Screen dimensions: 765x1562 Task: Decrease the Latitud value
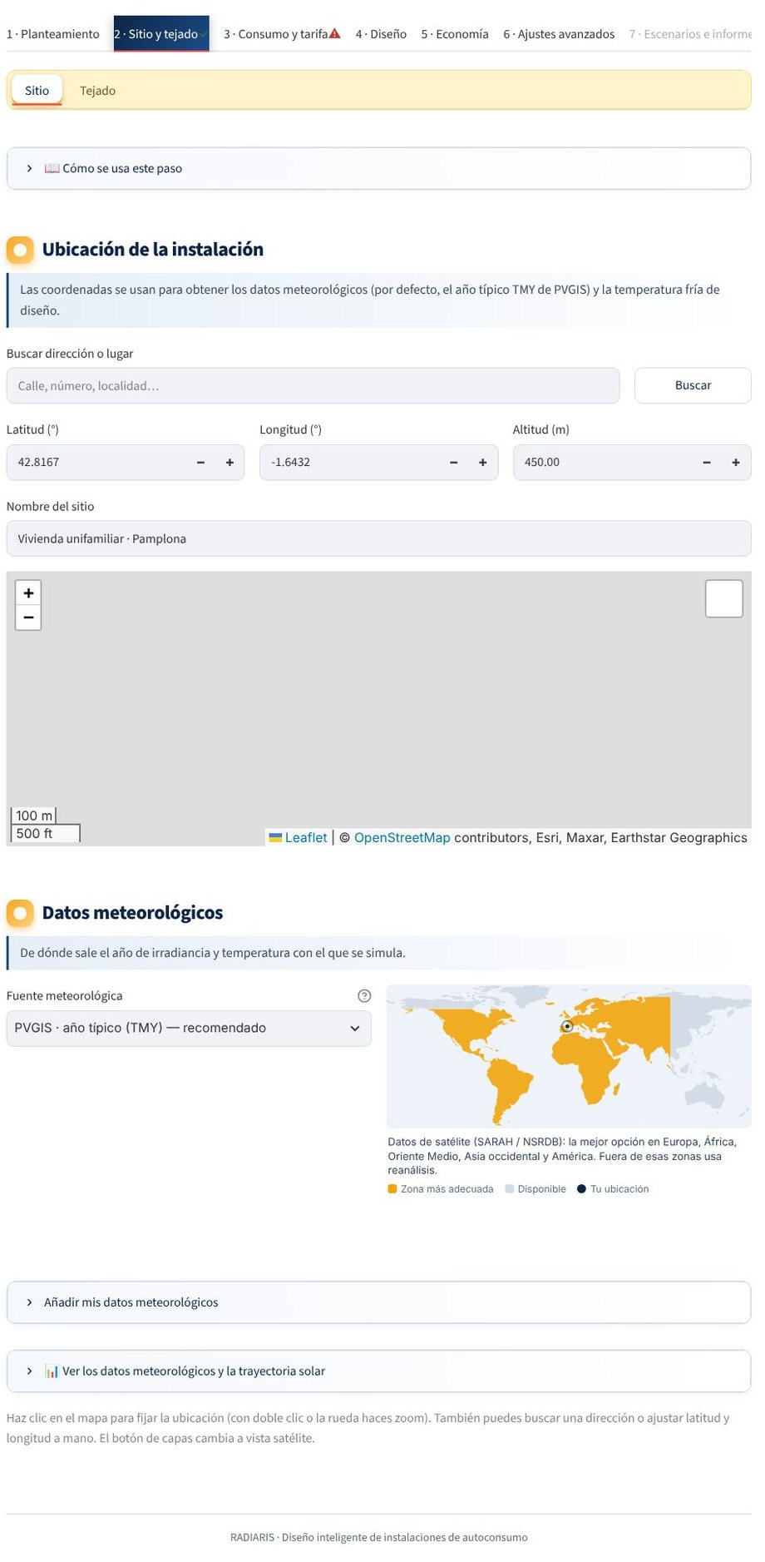click(200, 462)
